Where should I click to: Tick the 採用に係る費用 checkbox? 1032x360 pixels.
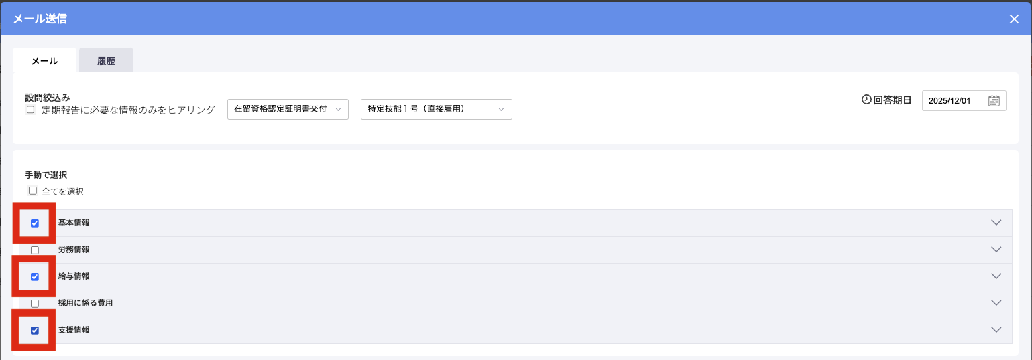pyautogui.click(x=35, y=303)
